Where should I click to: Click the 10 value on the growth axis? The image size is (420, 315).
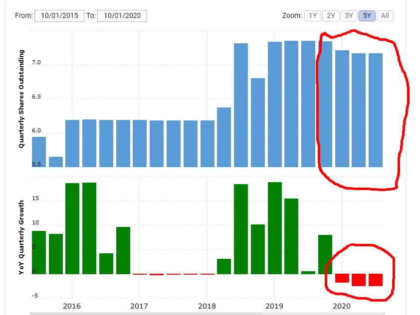35,222
